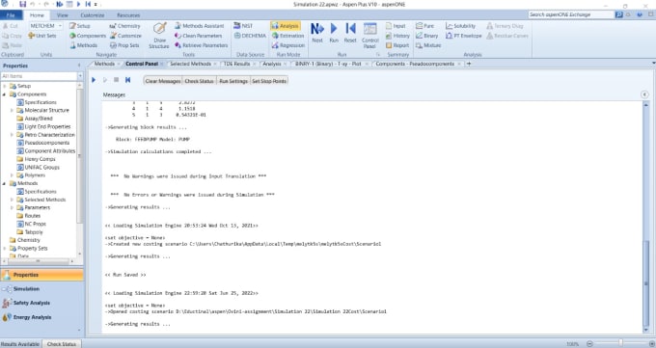Open the Draw Structure tool
This screenshot has width=656, height=348.
pos(159,35)
